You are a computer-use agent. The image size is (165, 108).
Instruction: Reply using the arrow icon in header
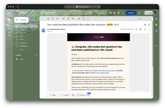(145, 29)
